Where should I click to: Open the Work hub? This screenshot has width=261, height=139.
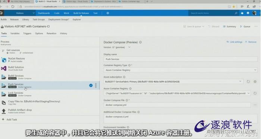[66, 13]
